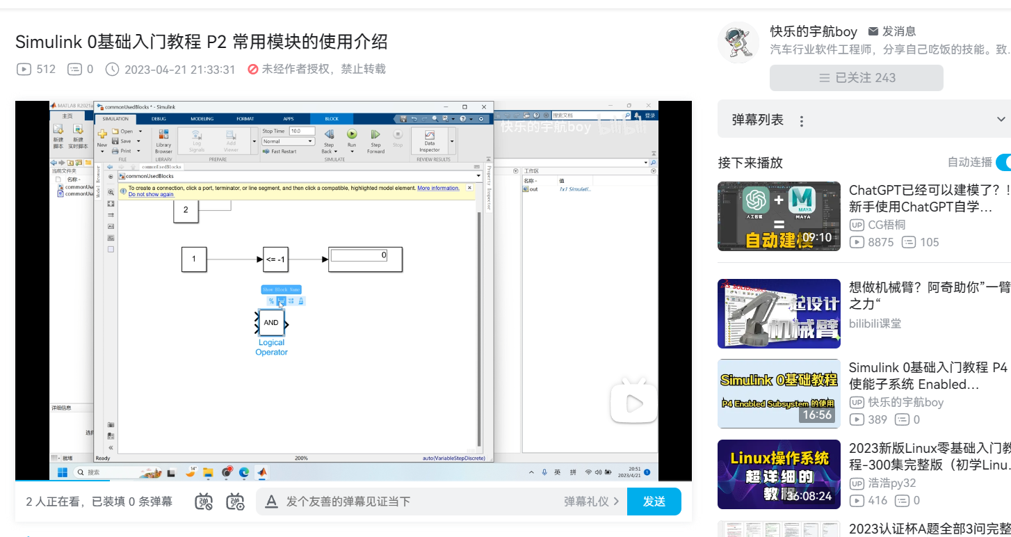Click Add Viewer in Simulink PREPARE section

tap(231, 140)
